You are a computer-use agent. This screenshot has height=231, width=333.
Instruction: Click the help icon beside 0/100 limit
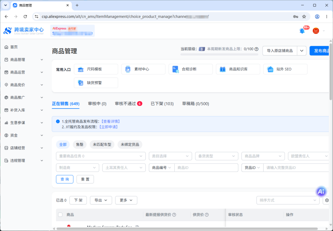[257, 49]
